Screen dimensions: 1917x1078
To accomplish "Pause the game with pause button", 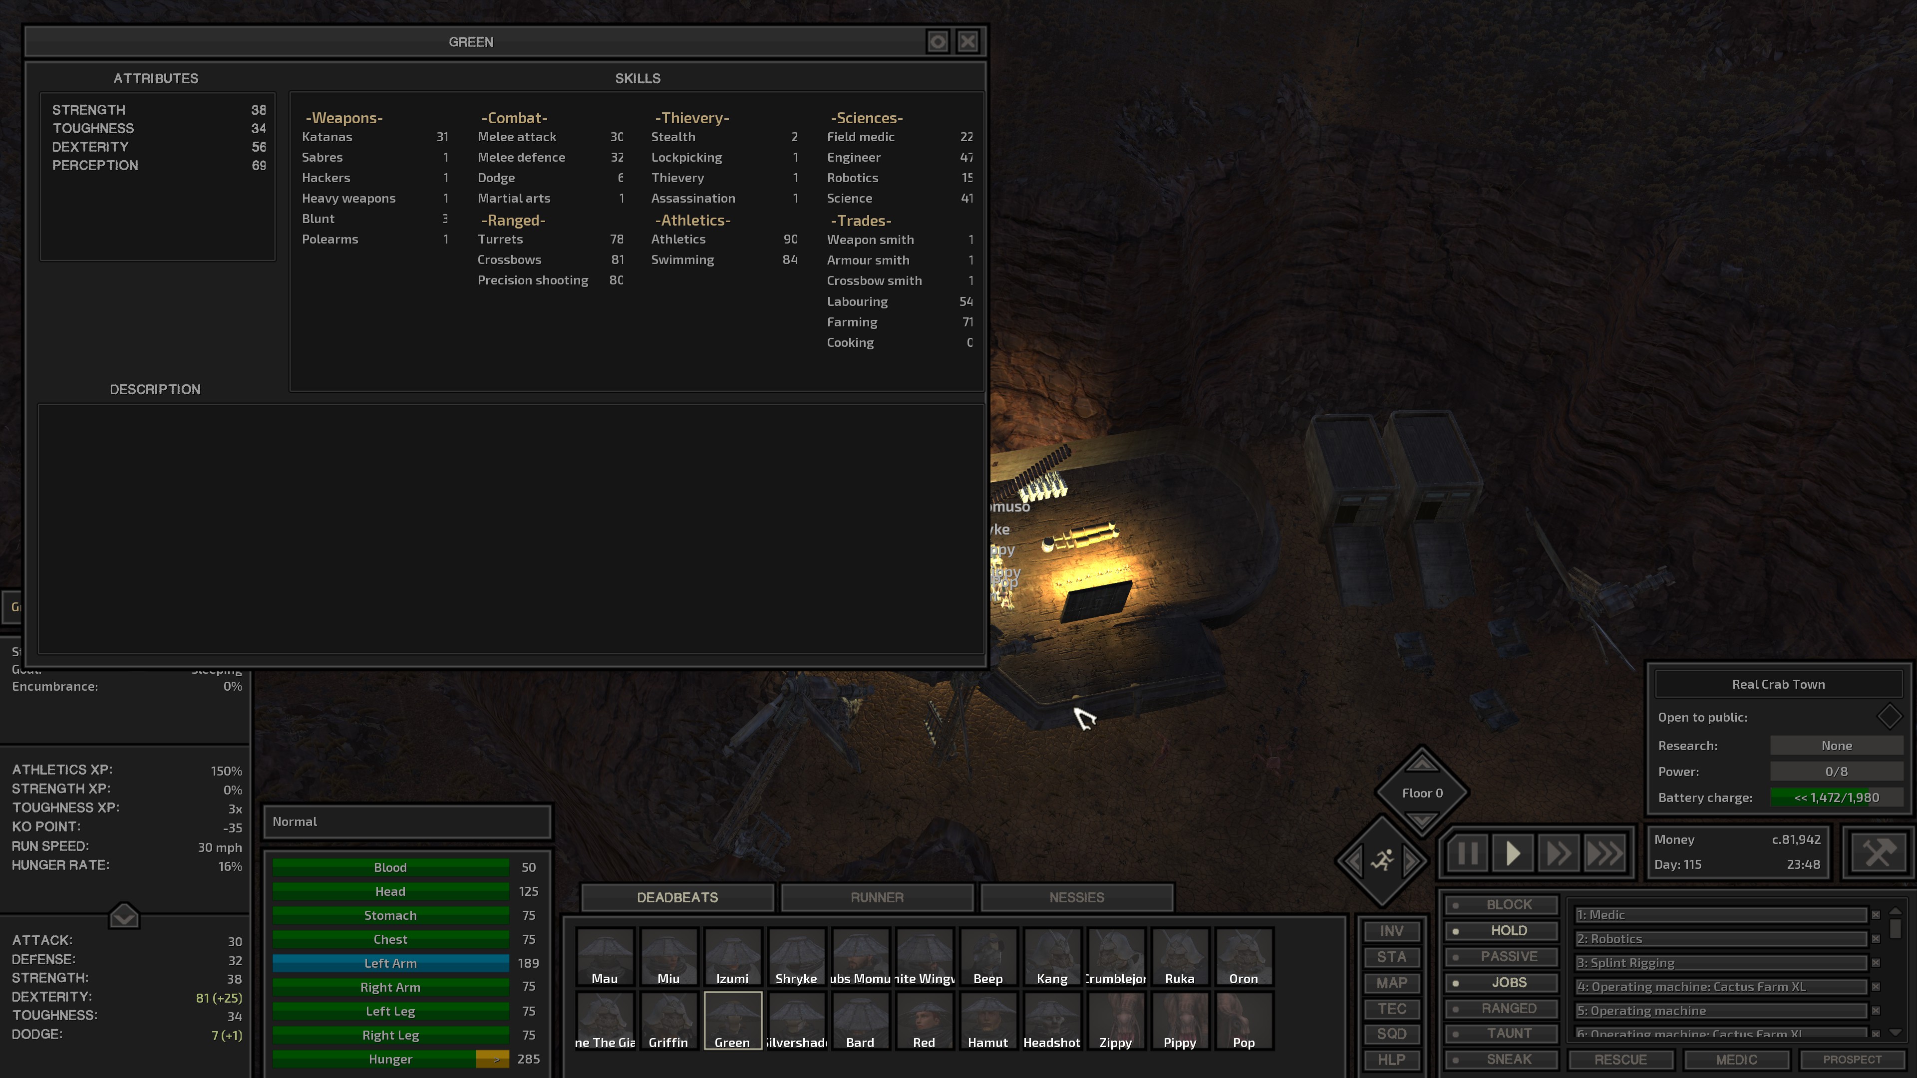I will pos(1468,853).
